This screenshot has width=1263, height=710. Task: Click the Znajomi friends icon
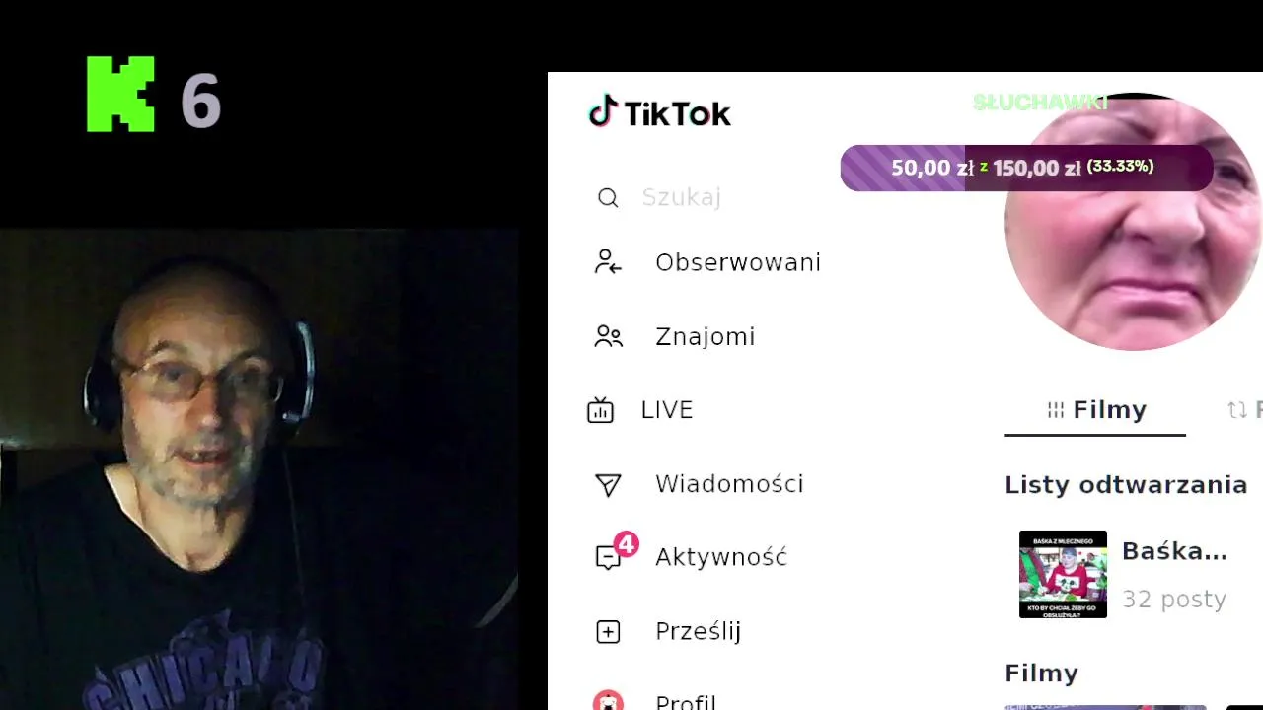(x=608, y=336)
